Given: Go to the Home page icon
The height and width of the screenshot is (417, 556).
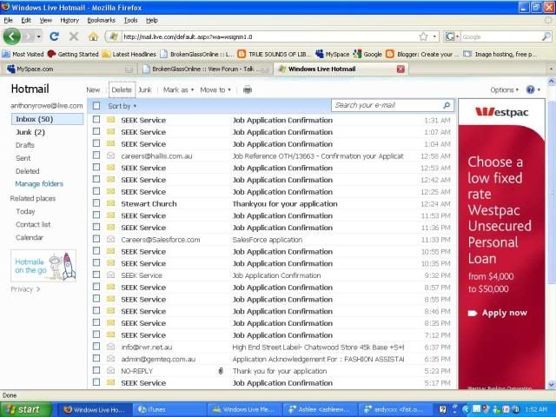Looking at the screenshot, I should tap(93, 36).
